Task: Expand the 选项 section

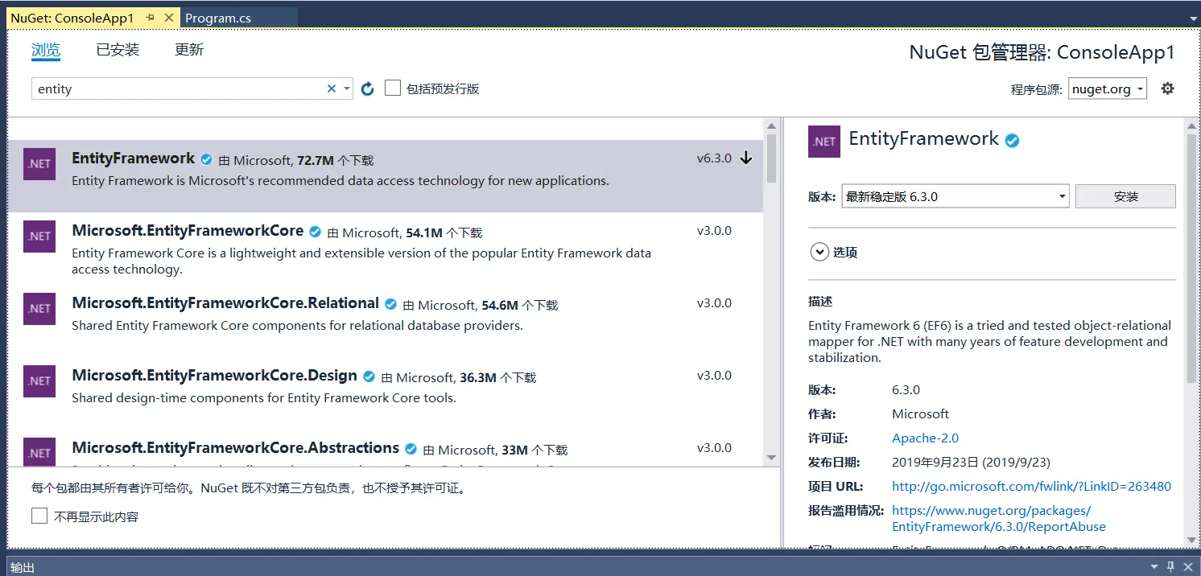Action: tap(834, 252)
